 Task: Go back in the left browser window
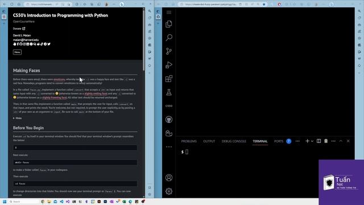coord(5,4)
